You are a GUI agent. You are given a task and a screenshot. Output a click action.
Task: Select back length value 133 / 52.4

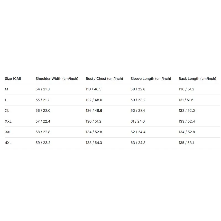coord(187,121)
